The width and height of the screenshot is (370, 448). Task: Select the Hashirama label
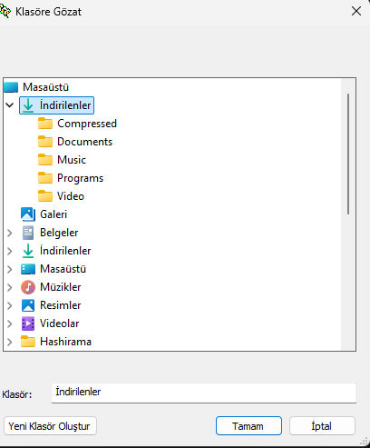(x=65, y=342)
